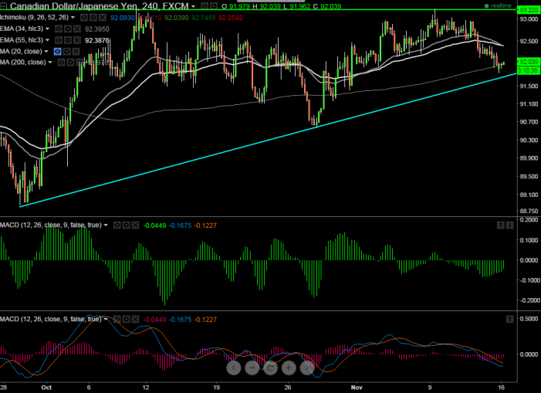541x393 pixels.
Task: Click the green -0.0449 value in upper MACD pane
Action: 154,225
